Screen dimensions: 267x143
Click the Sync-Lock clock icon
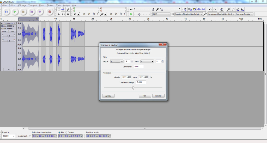pyautogui.click(x=222, y=9)
